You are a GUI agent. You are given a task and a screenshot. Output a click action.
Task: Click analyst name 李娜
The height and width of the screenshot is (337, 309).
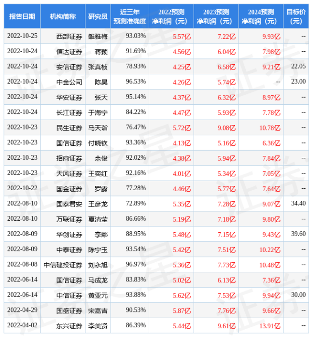pyautogui.click(x=101, y=235)
